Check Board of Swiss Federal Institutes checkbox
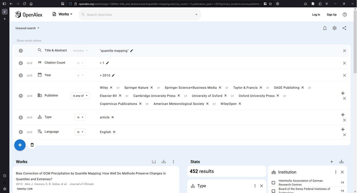Viewport: 357px width, 193px height. tap(273, 191)
